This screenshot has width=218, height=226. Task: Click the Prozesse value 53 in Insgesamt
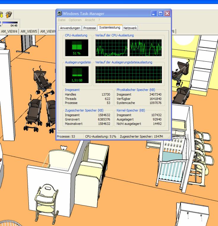(109, 103)
